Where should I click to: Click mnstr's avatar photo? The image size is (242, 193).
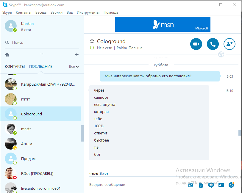(x=11, y=129)
